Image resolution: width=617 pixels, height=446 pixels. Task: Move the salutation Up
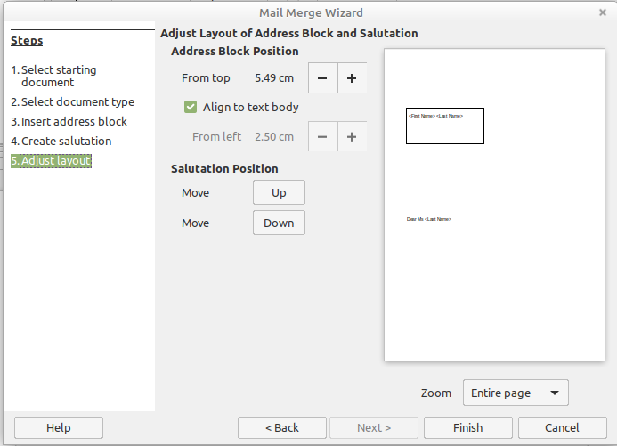(x=279, y=192)
